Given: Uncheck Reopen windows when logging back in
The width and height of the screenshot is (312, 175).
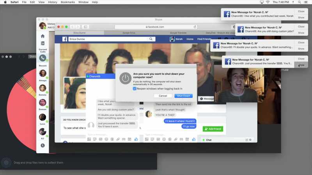Looking at the screenshot, I should click(x=135, y=89).
